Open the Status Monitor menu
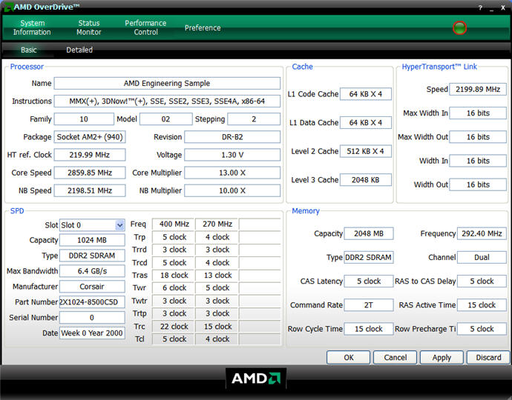The height and width of the screenshot is (400, 512). click(x=89, y=27)
